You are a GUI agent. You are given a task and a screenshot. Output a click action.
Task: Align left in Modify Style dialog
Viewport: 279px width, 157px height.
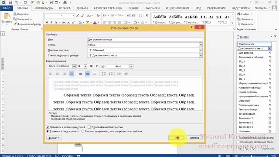(51, 74)
